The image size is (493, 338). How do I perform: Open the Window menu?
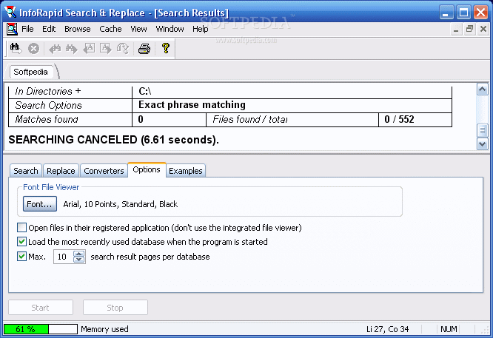click(170, 29)
